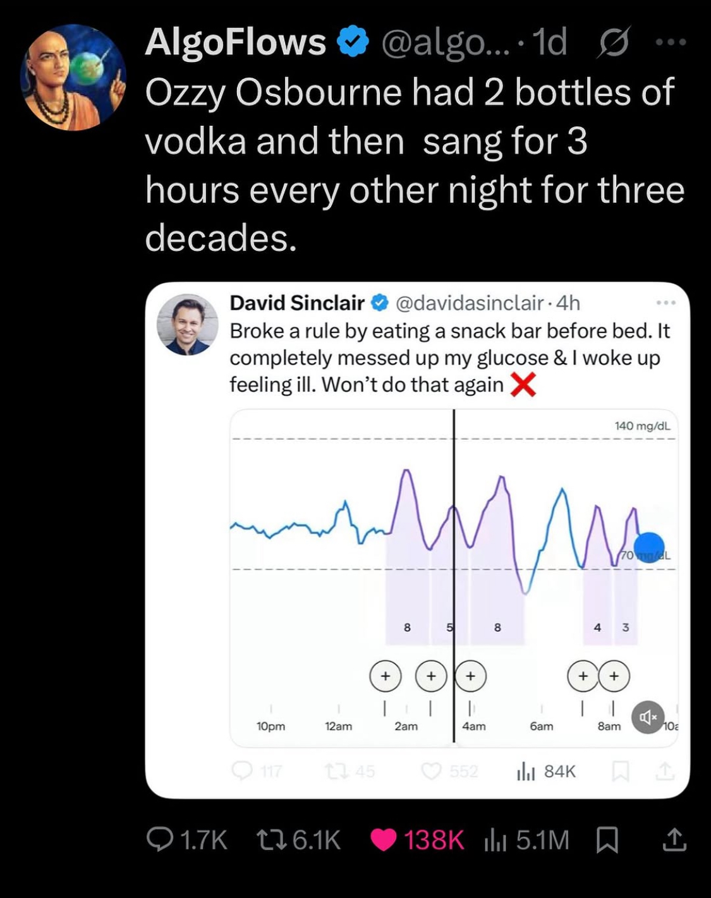Open AlgoFlows profile avatar
Screen dimensions: 711x898
pyautogui.click(x=73, y=77)
